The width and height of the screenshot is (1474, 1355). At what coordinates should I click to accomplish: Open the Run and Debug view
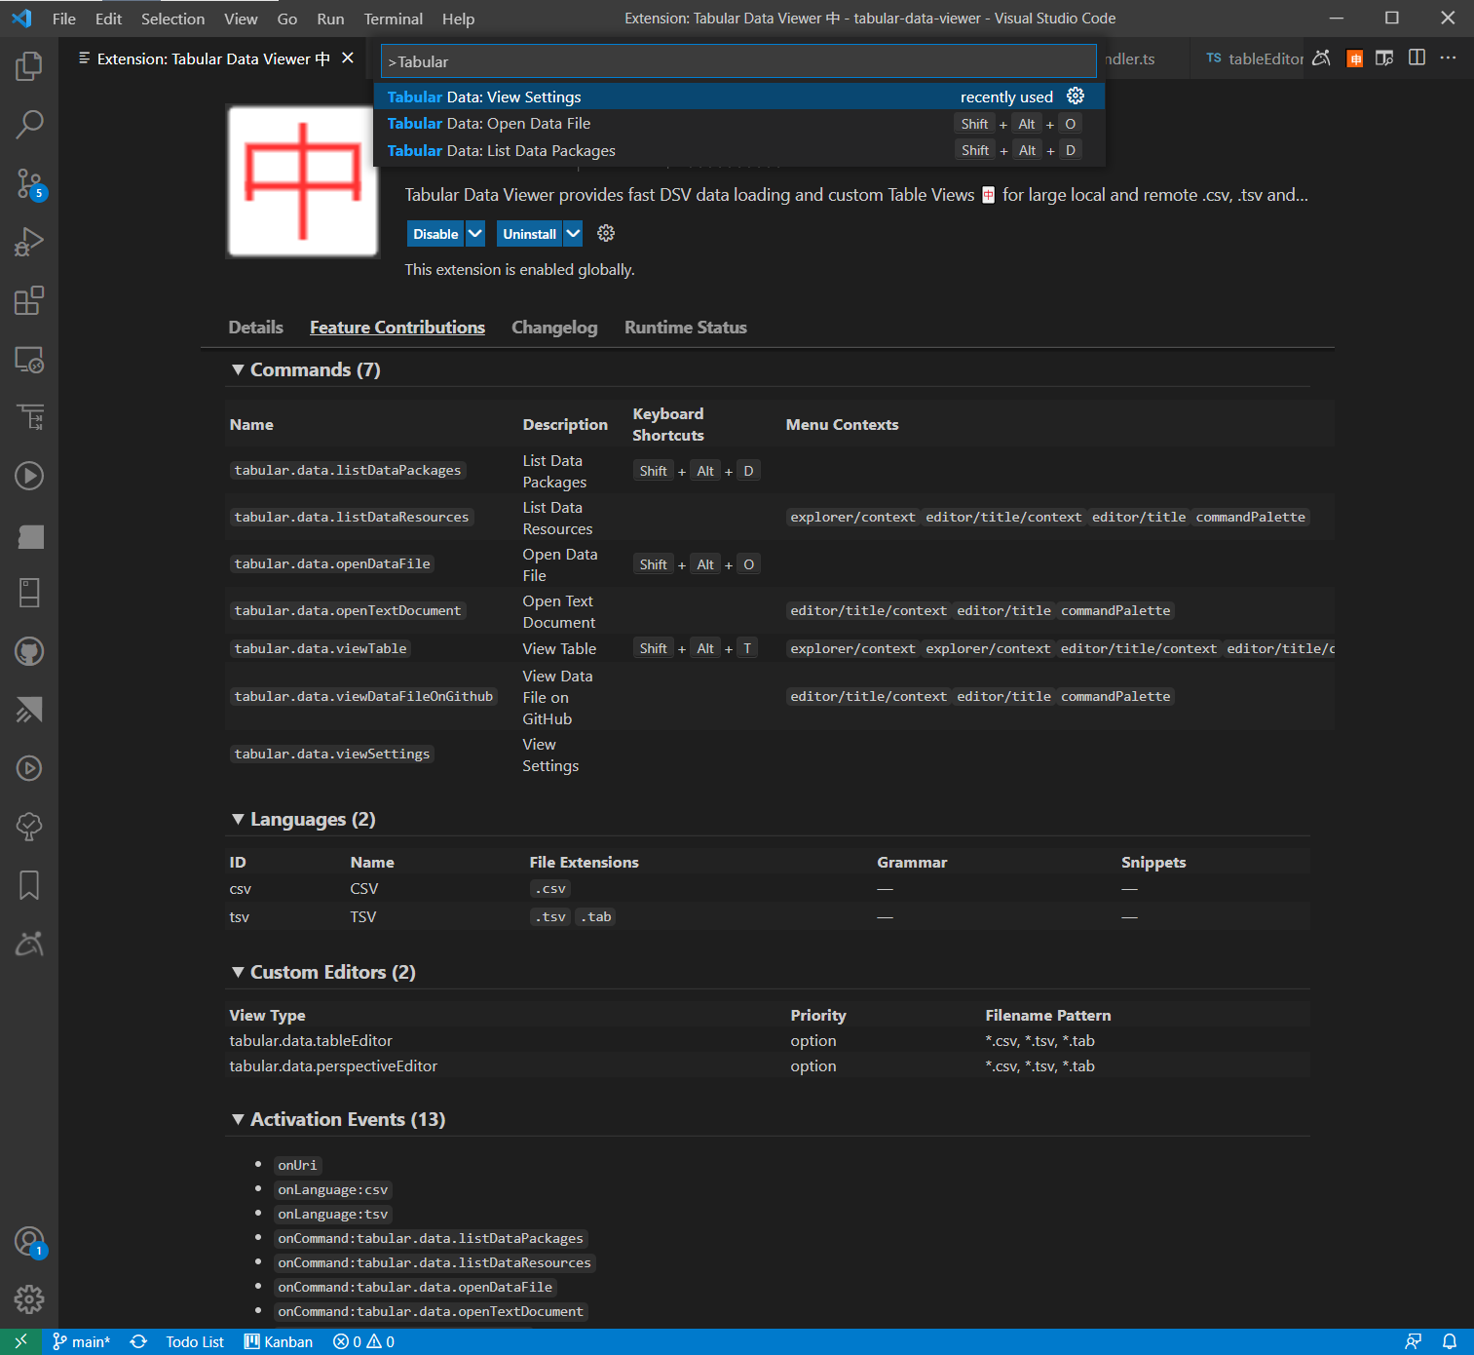pyautogui.click(x=29, y=242)
